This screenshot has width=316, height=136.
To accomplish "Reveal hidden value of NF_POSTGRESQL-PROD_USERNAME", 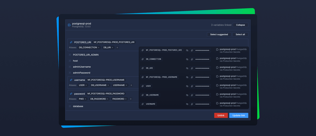I will [187, 77].
